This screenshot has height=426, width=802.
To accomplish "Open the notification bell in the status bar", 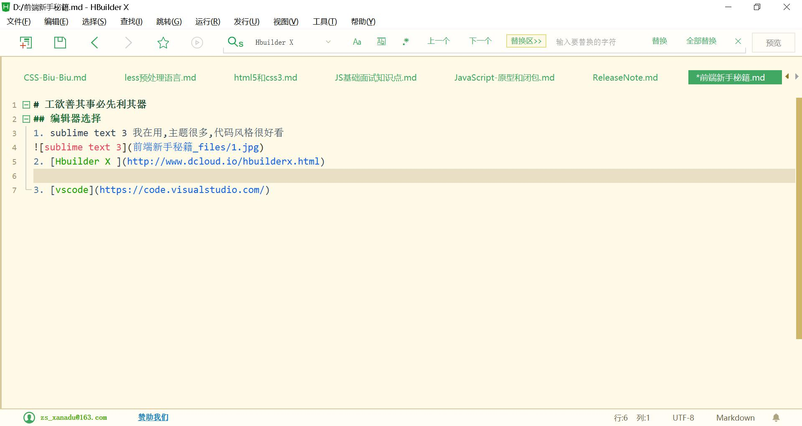I will [776, 418].
